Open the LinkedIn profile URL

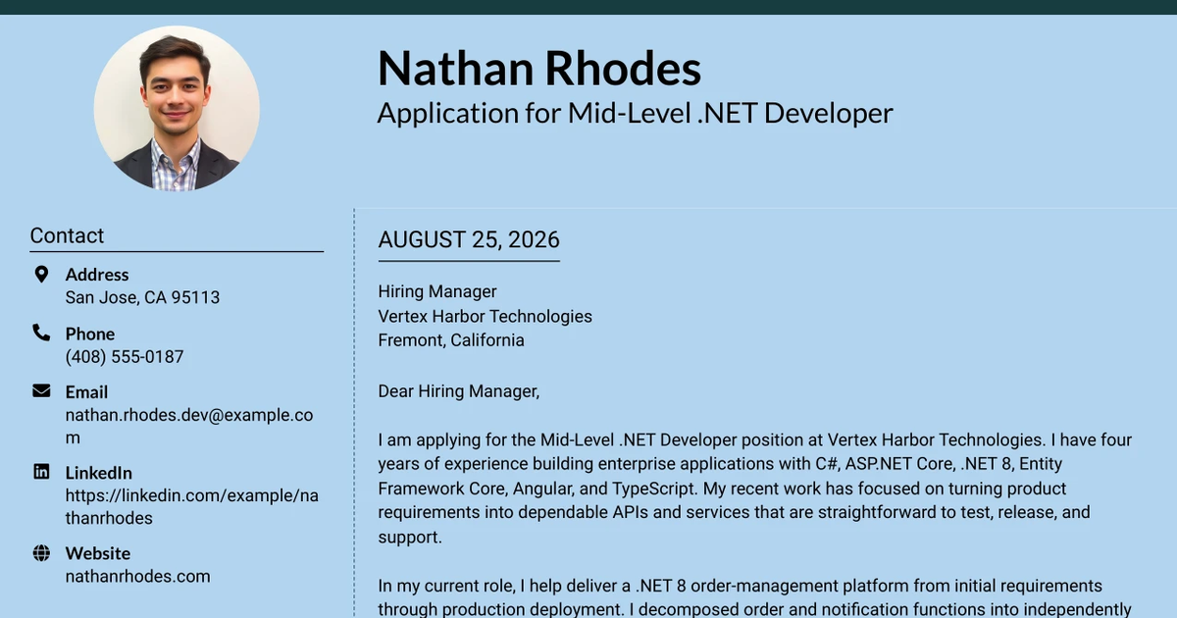point(192,506)
